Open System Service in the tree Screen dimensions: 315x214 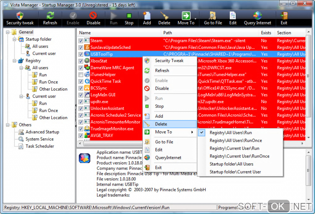click(40, 139)
